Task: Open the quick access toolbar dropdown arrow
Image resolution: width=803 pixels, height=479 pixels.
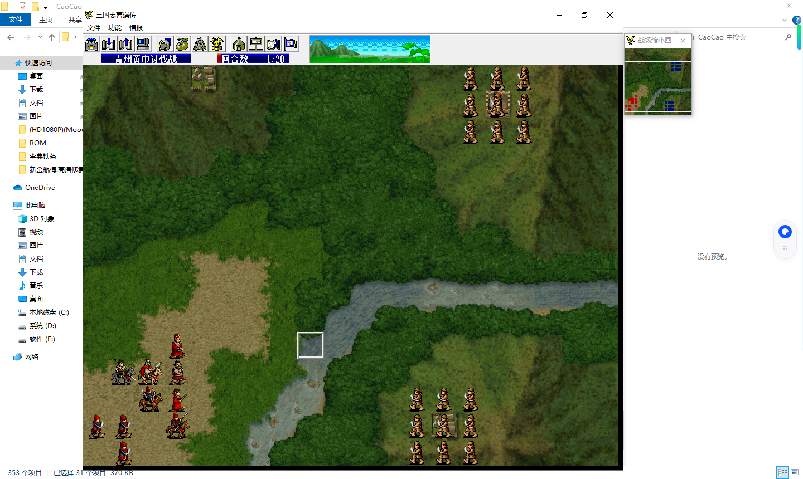Action: point(45,7)
